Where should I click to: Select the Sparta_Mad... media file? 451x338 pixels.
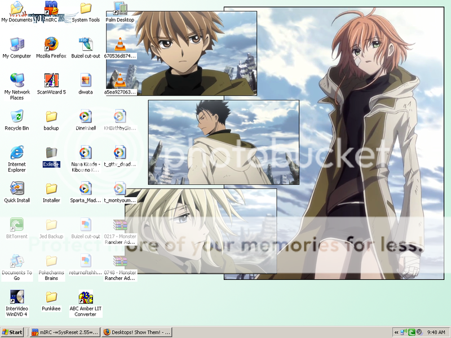tap(86, 192)
